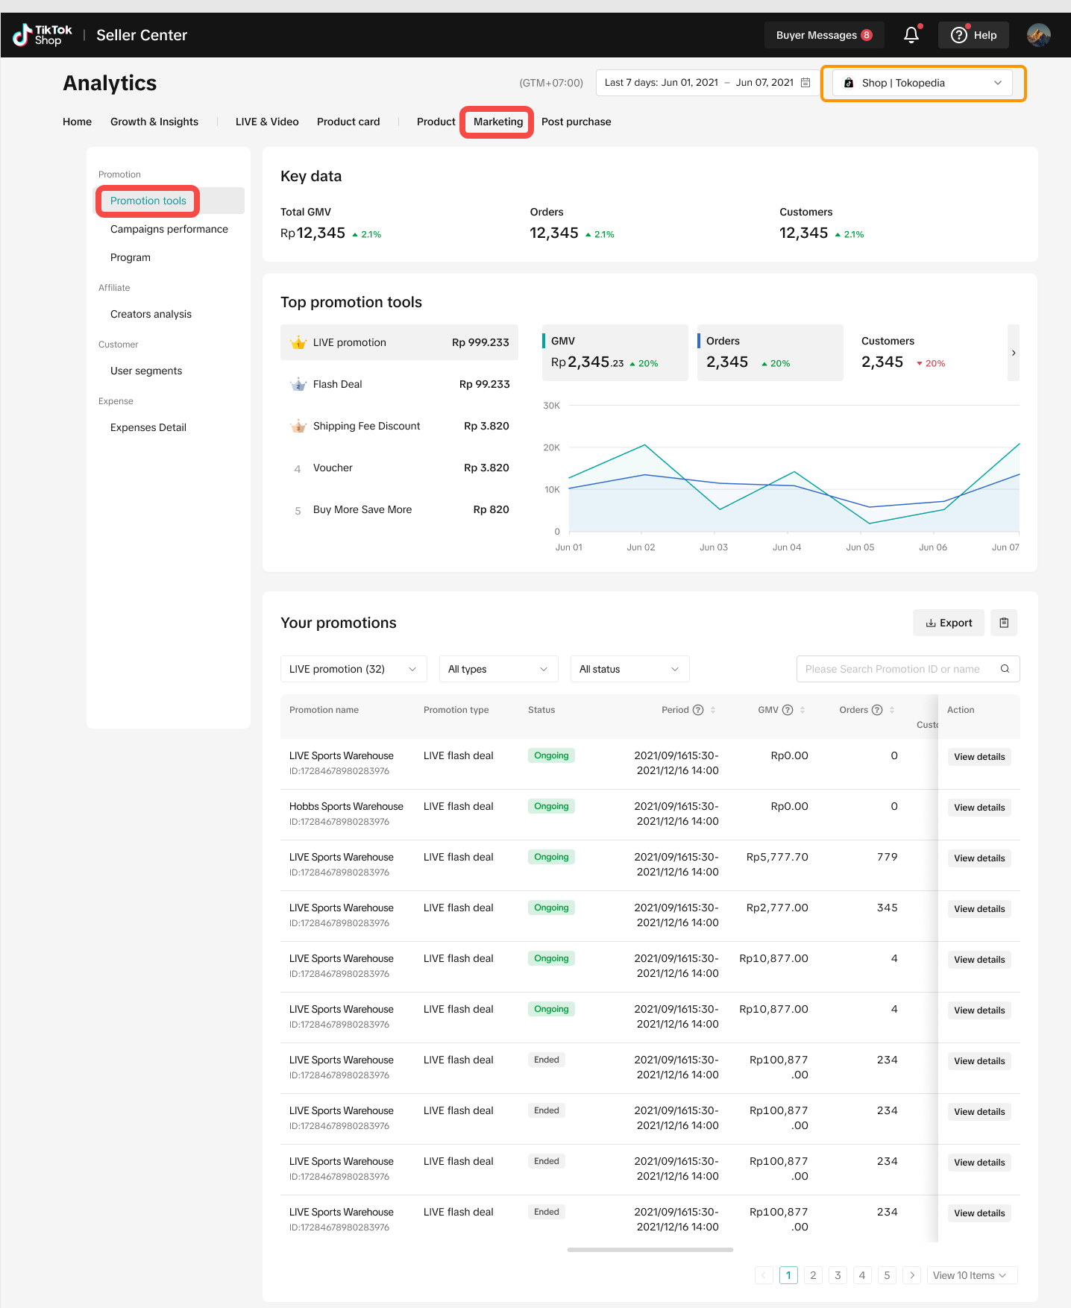Open Buyer Messages
The image size is (1071, 1308).
pyautogui.click(x=823, y=35)
